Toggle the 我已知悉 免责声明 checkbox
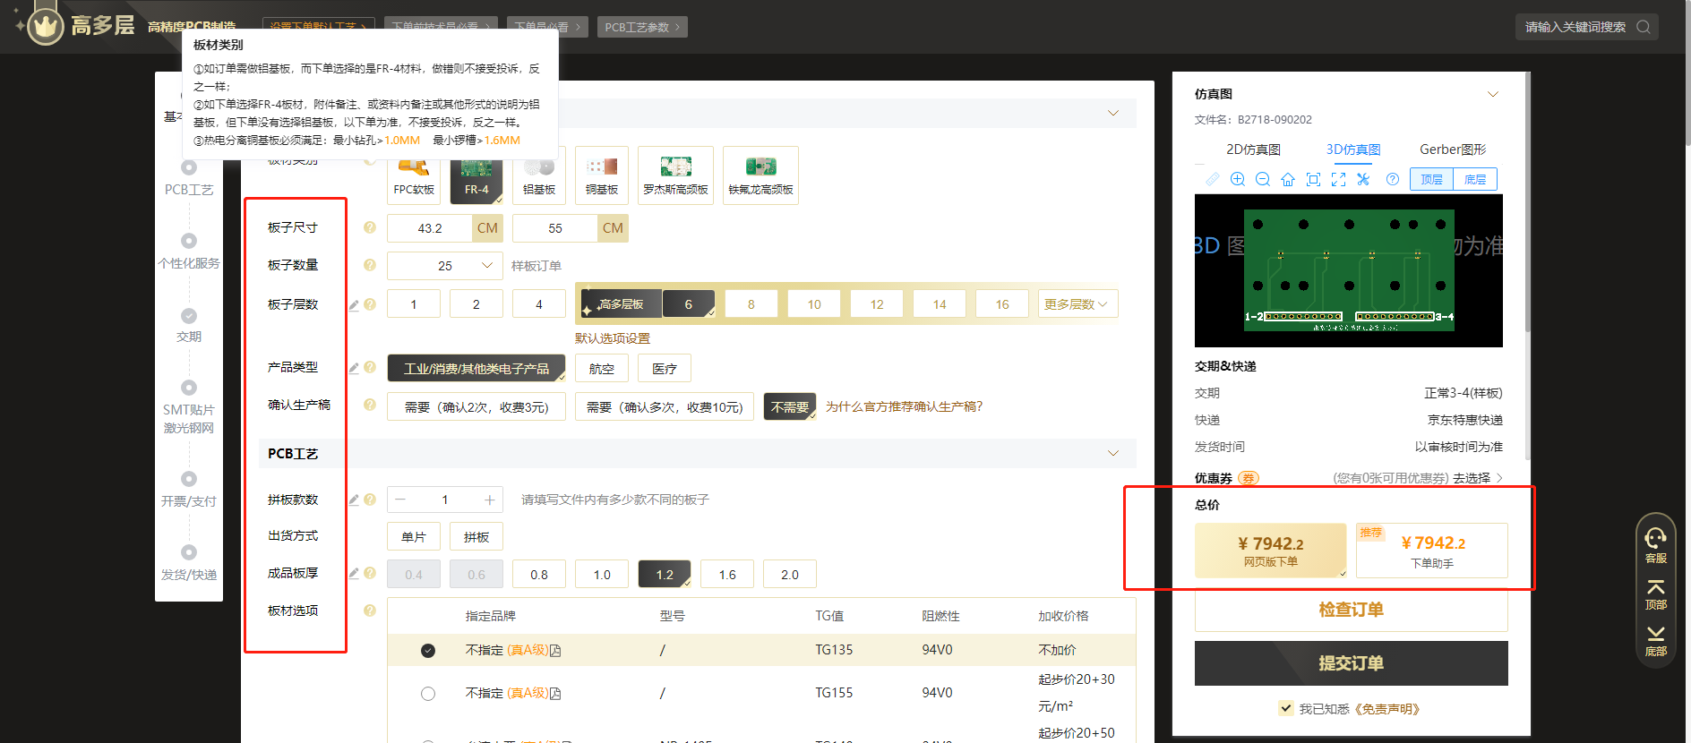1691x743 pixels. click(1286, 708)
